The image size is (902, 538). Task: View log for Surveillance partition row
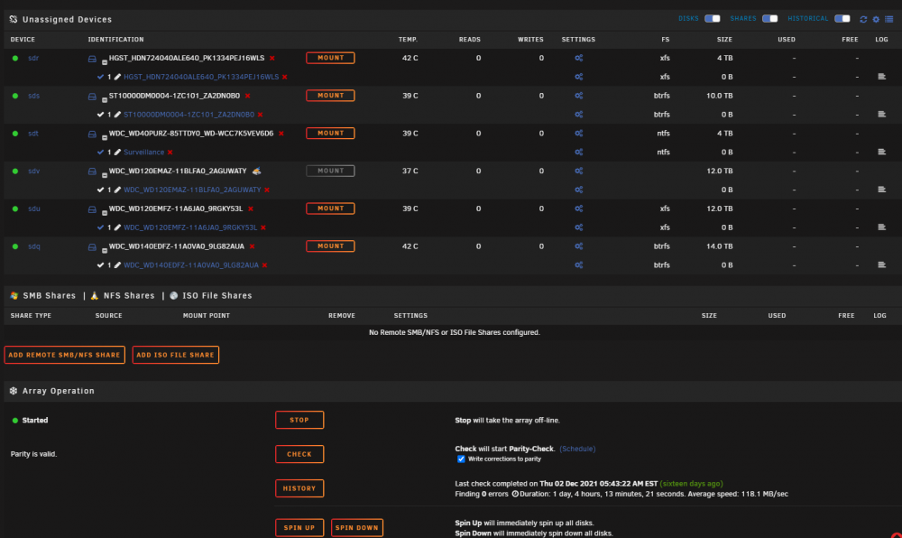click(881, 152)
